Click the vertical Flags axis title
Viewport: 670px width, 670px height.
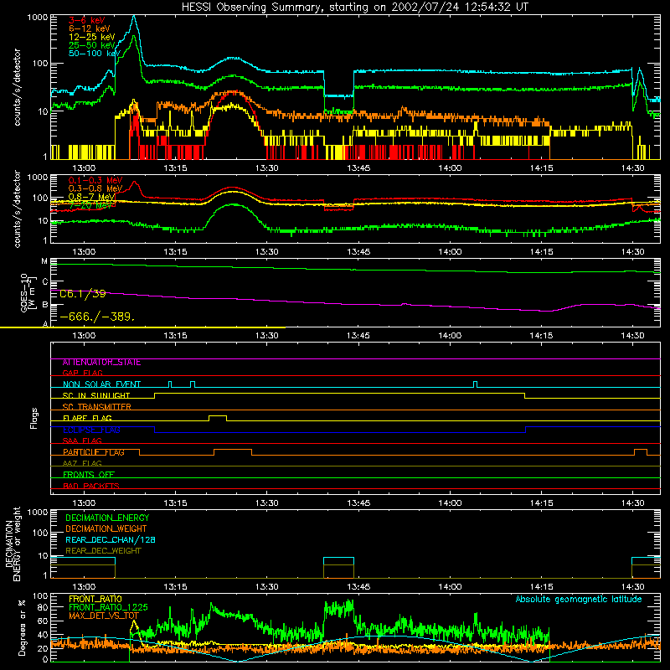(33, 418)
